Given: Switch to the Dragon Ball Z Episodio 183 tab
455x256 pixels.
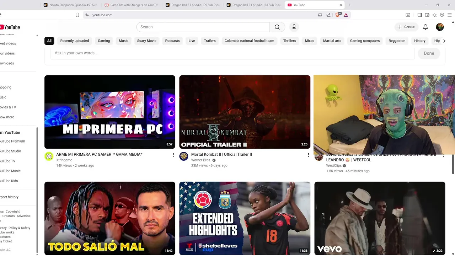Looking at the screenshot, I should (253, 5).
